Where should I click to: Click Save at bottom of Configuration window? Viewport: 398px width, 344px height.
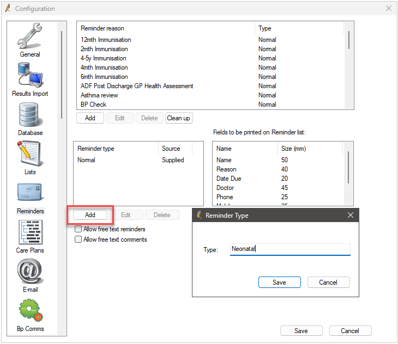(301, 330)
